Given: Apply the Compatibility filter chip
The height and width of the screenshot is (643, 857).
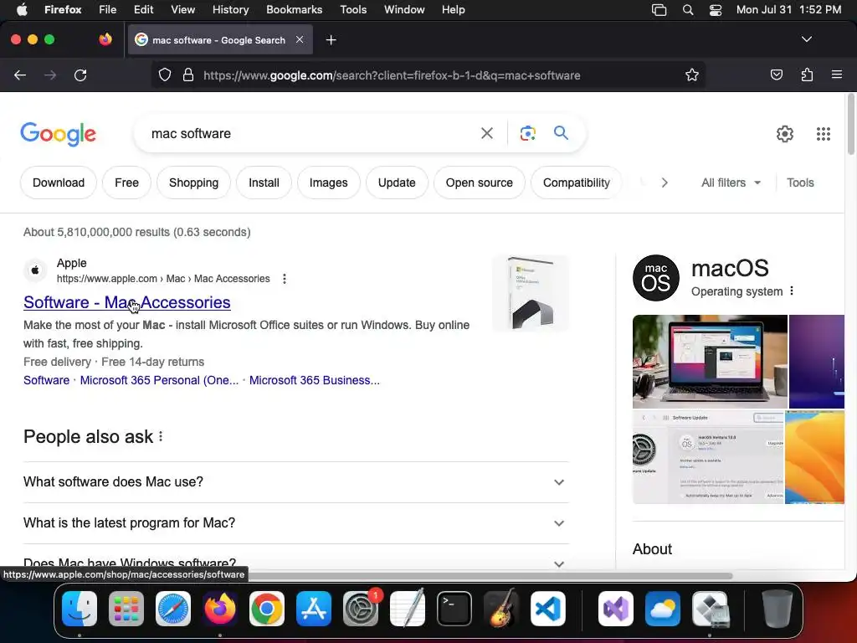Looking at the screenshot, I should tap(576, 183).
